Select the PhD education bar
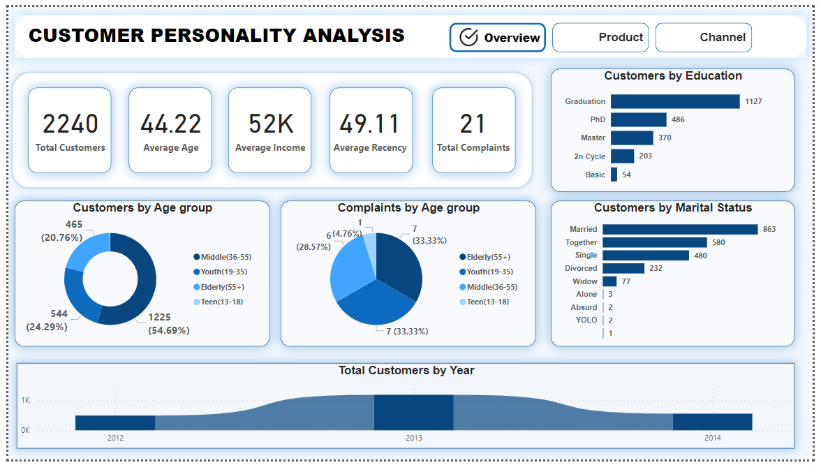 point(638,119)
